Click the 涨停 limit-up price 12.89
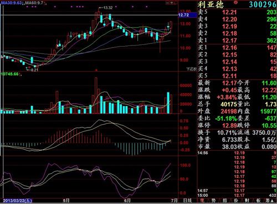The height and width of the screenshot is (204, 277). coord(229,125)
